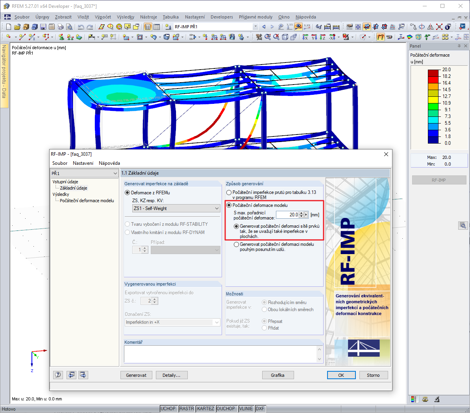Click the previous table arrow icon in dialog
Screen dimensions: 470x413
(71, 375)
